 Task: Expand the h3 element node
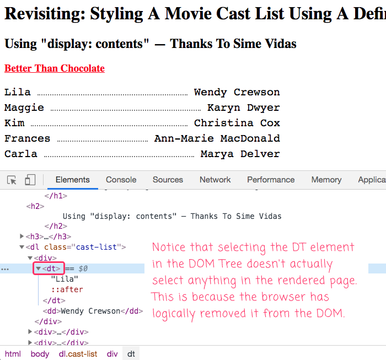(22, 237)
